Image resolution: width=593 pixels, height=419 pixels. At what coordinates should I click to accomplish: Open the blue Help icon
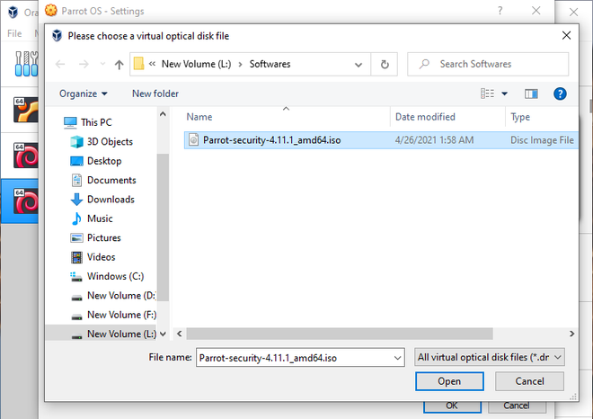pos(560,94)
